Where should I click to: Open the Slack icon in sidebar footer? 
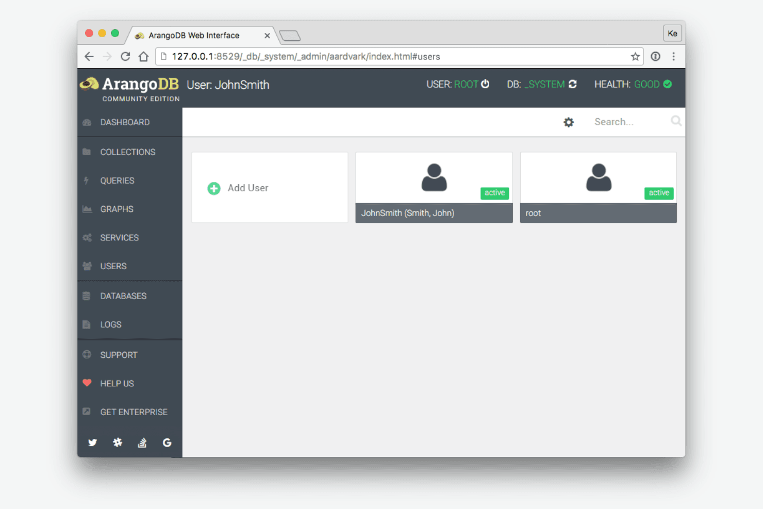[x=118, y=442]
